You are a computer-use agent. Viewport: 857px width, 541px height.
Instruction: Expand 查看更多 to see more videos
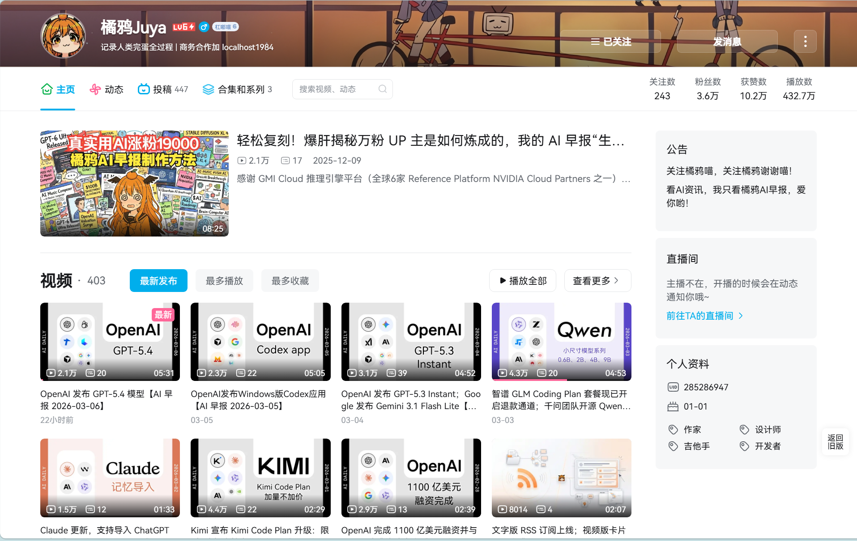tap(597, 281)
